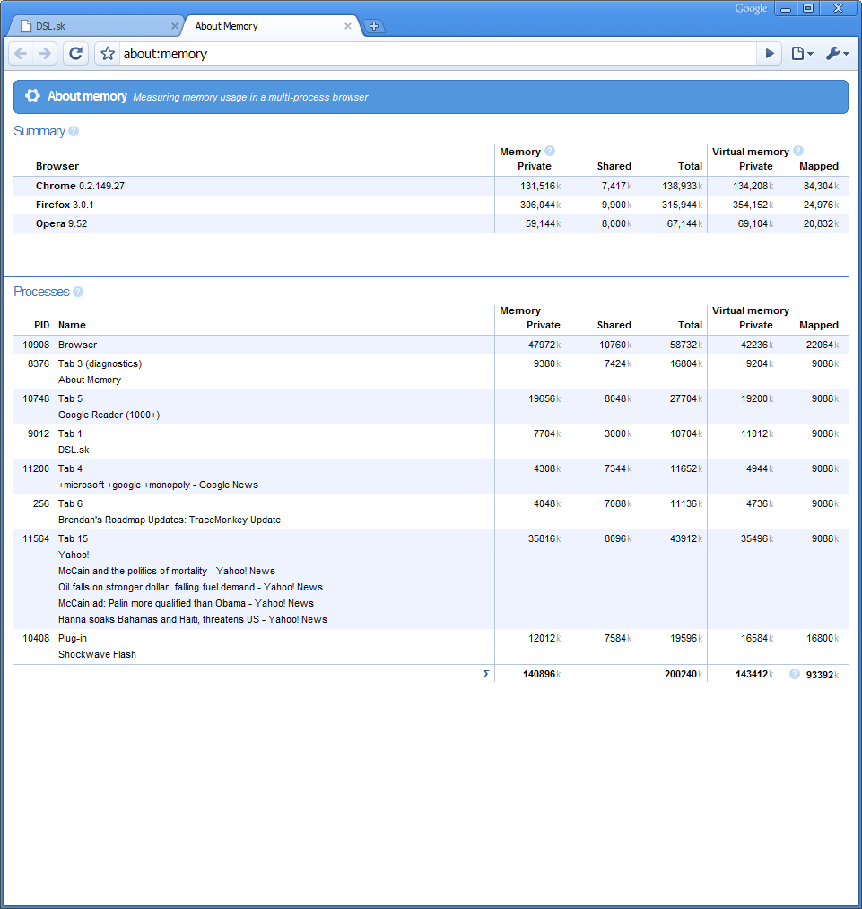Click the Browser column header in Summary
The image size is (862, 909).
[57, 166]
